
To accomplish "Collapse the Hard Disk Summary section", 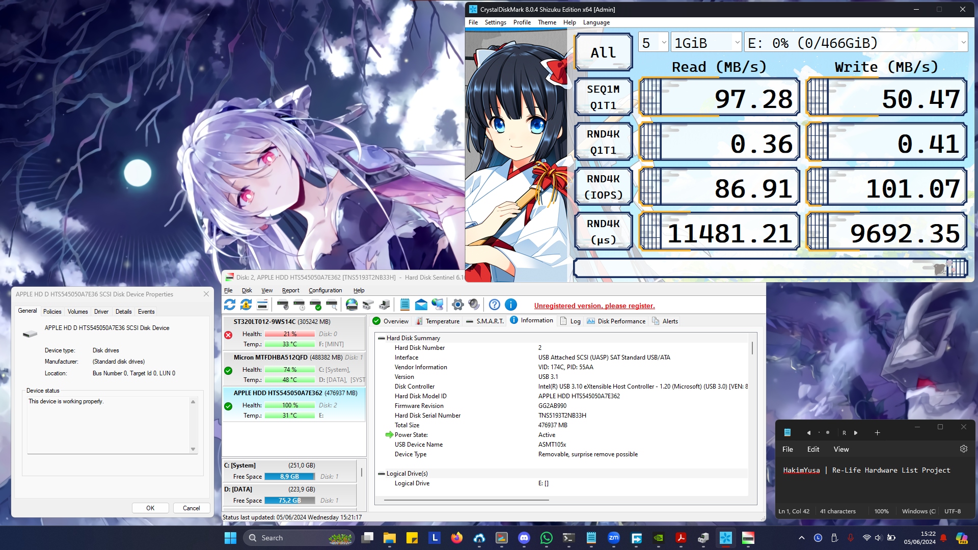I will (x=381, y=338).
